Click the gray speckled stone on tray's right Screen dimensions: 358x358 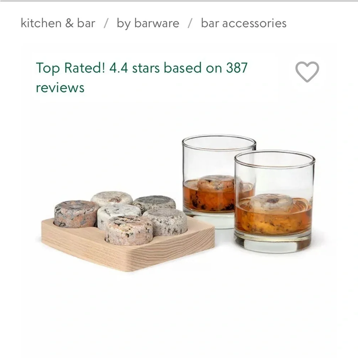[165, 221]
